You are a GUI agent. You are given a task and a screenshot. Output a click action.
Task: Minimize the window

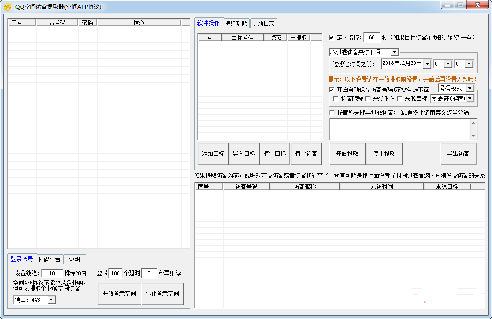[448, 5]
